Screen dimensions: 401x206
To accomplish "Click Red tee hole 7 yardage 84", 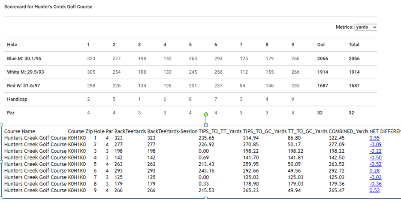I will (x=242, y=86).
